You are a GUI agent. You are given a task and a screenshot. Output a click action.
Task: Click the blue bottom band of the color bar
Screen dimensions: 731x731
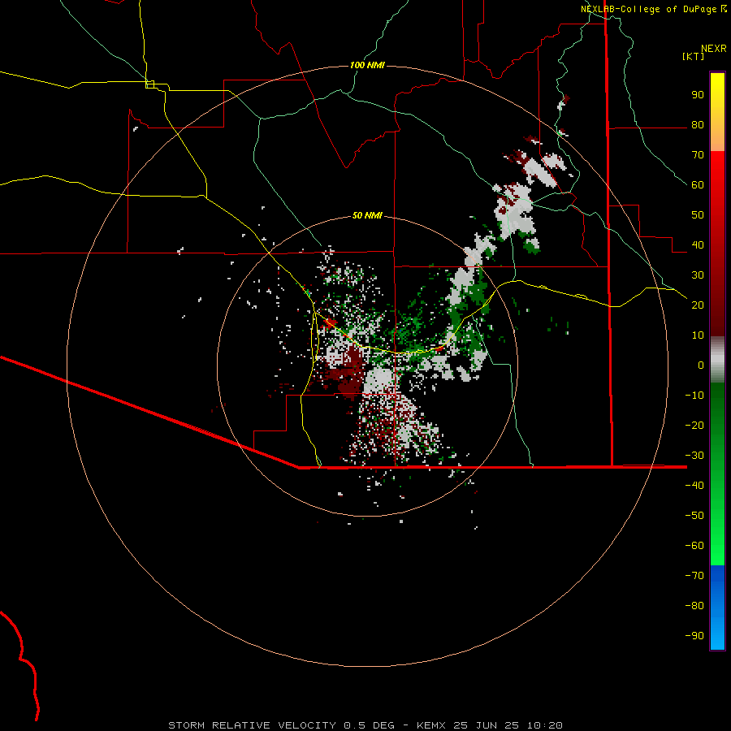[x=717, y=608]
